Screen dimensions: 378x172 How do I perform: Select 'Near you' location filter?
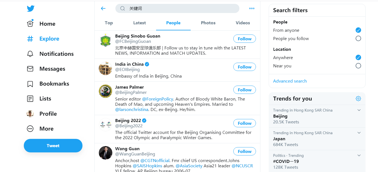pos(358,66)
